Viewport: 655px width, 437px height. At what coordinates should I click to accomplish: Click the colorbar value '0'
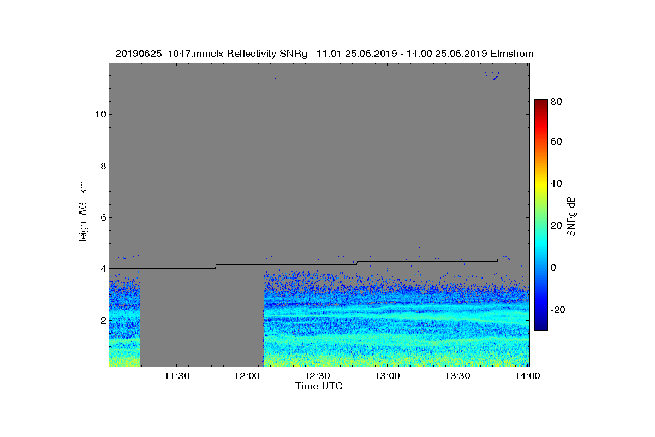pyautogui.click(x=554, y=268)
